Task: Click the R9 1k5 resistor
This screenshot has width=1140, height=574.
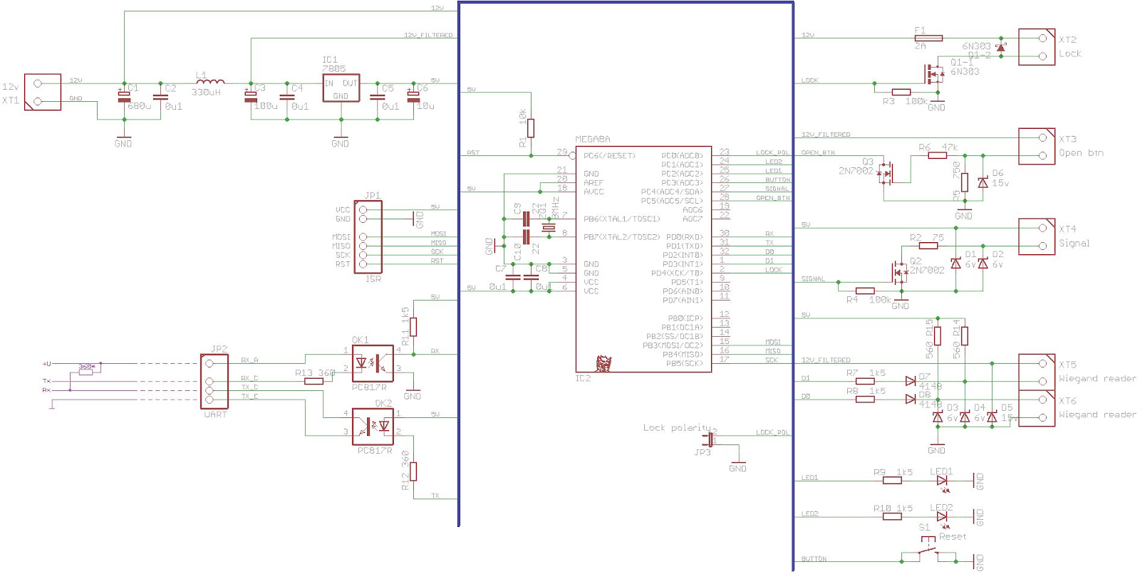Action: point(892,481)
